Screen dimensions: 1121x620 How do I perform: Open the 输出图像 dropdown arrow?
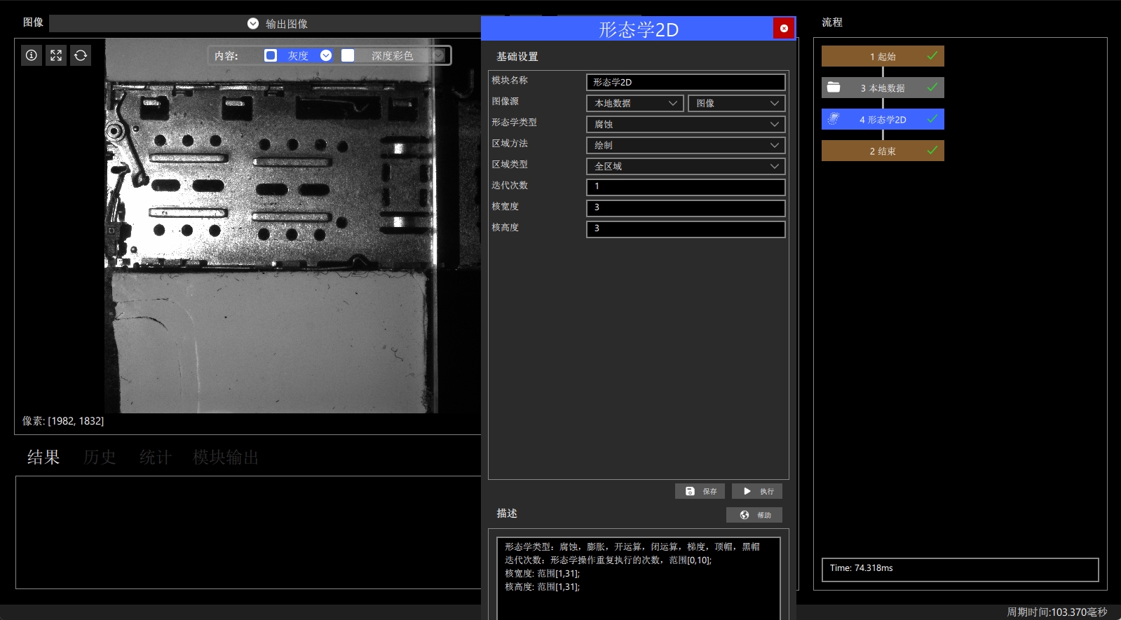253,24
